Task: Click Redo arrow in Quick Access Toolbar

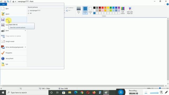Action: pyautogui.click(x=11, y=2)
